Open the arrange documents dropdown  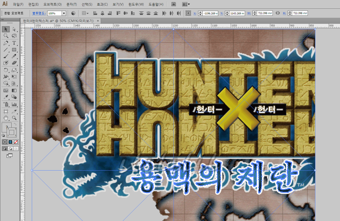(x=186, y=4)
